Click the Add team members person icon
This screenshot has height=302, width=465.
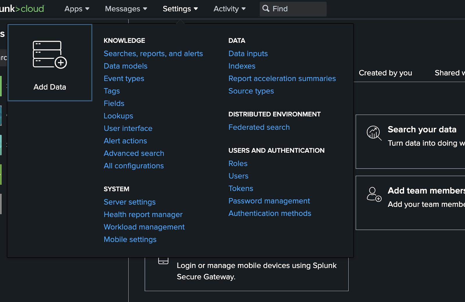[x=374, y=194]
